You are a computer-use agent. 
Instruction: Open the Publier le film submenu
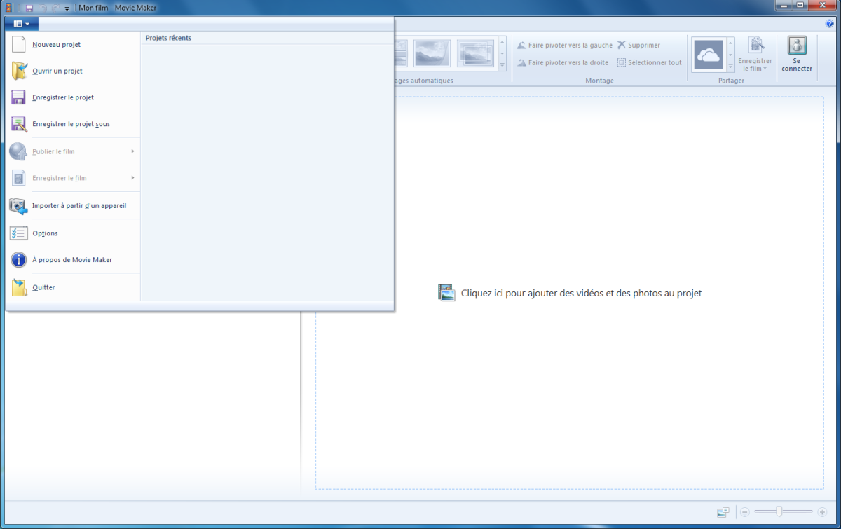click(73, 151)
